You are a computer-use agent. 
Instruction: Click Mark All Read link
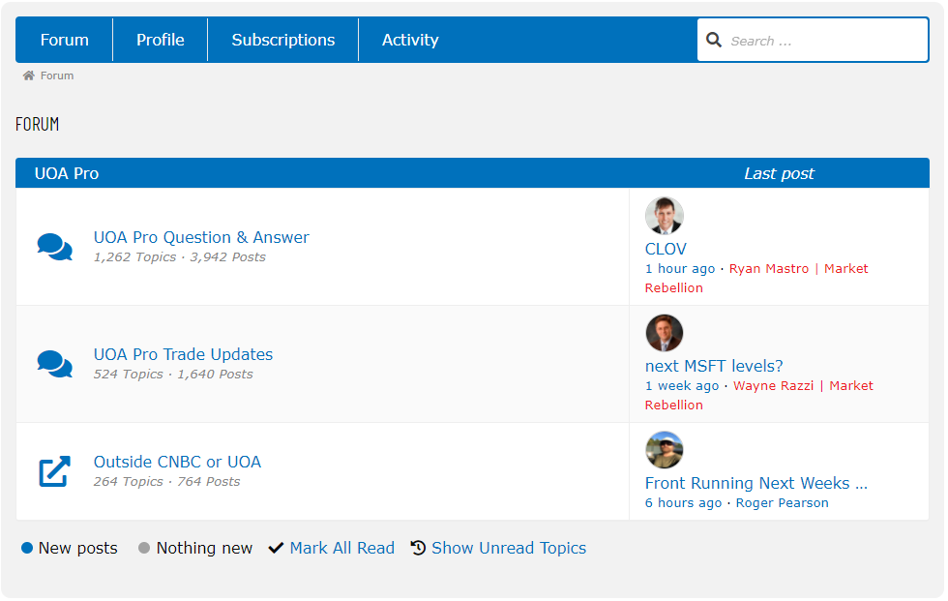(x=342, y=548)
